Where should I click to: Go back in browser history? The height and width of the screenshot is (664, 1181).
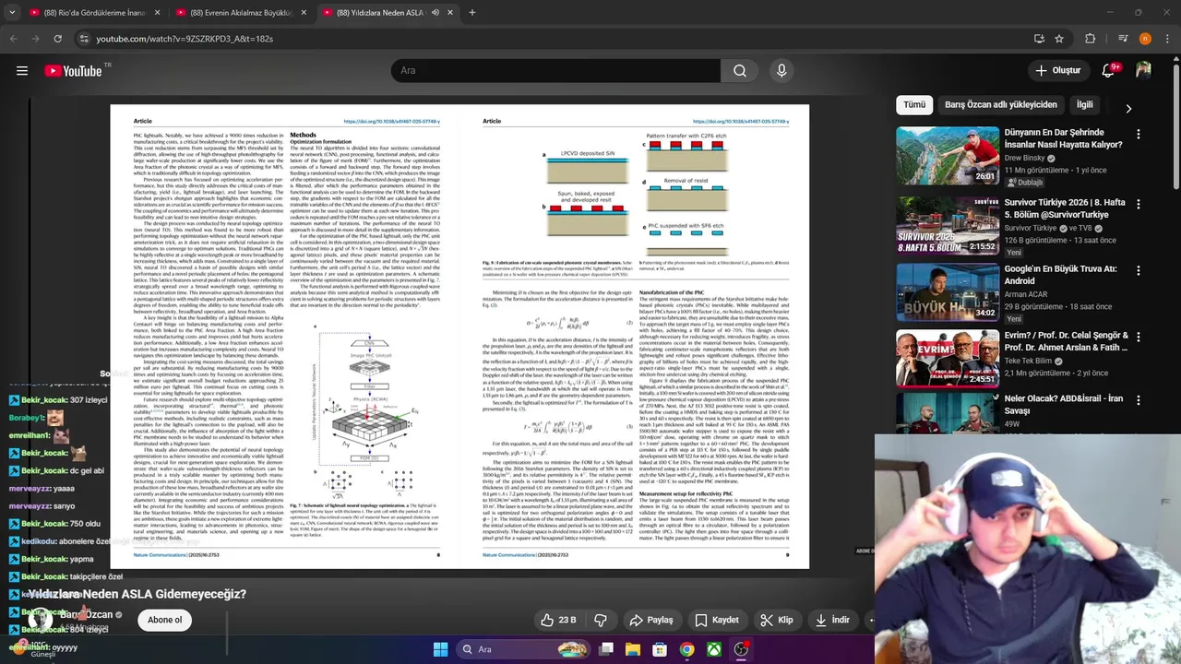click(13, 39)
